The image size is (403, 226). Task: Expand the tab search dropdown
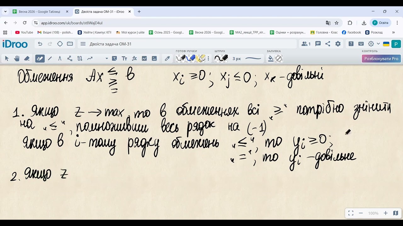(x=5, y=12)
